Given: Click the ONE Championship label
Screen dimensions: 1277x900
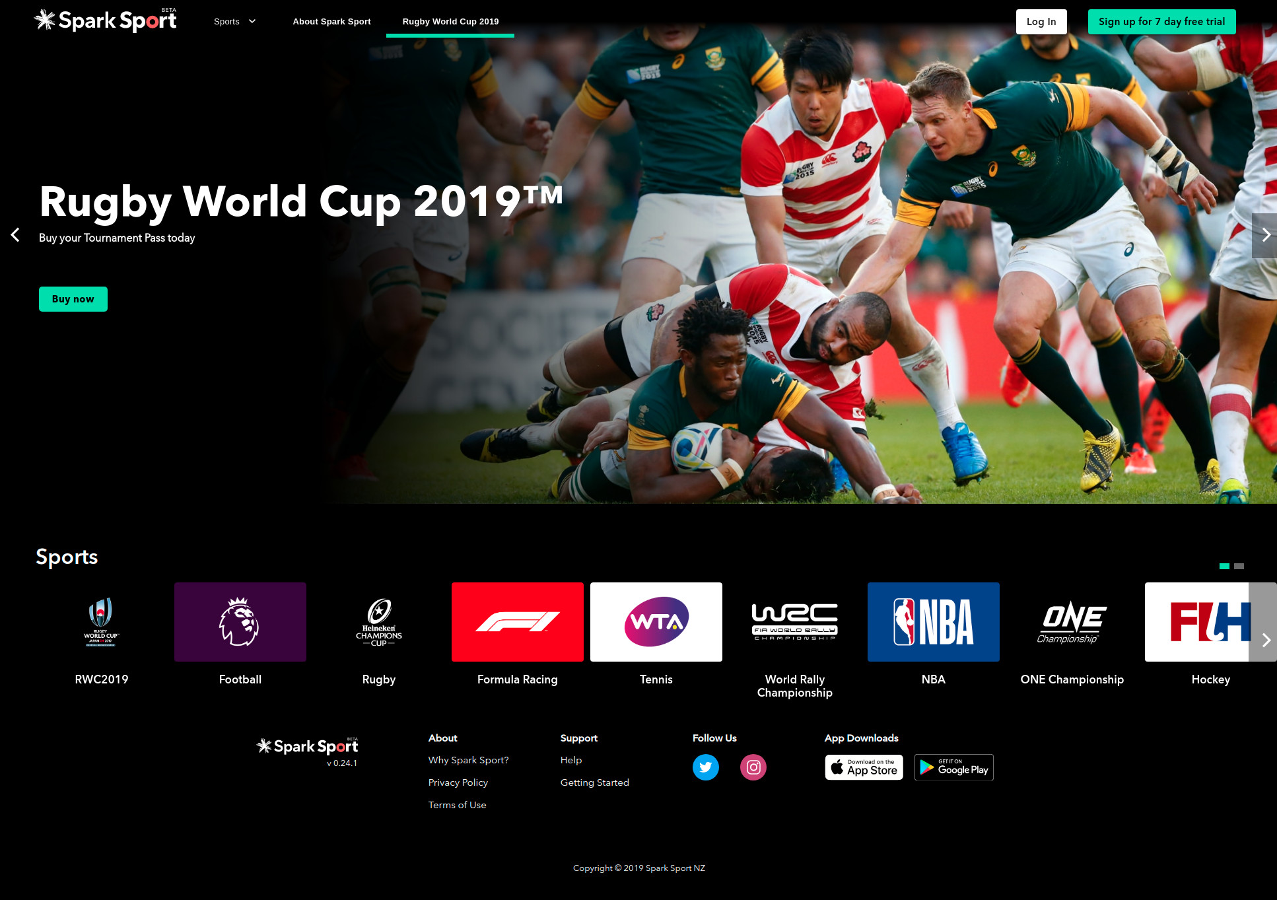Looking at the screenshot, I should point(1072,679).
